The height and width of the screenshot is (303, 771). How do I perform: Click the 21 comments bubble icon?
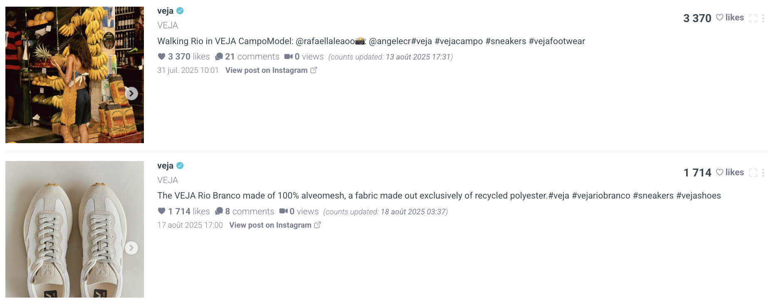point(219,57)
